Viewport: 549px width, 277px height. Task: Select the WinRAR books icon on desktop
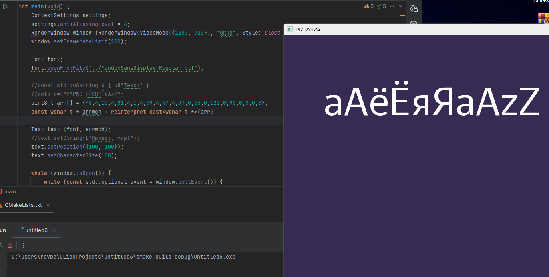point(543,18)
